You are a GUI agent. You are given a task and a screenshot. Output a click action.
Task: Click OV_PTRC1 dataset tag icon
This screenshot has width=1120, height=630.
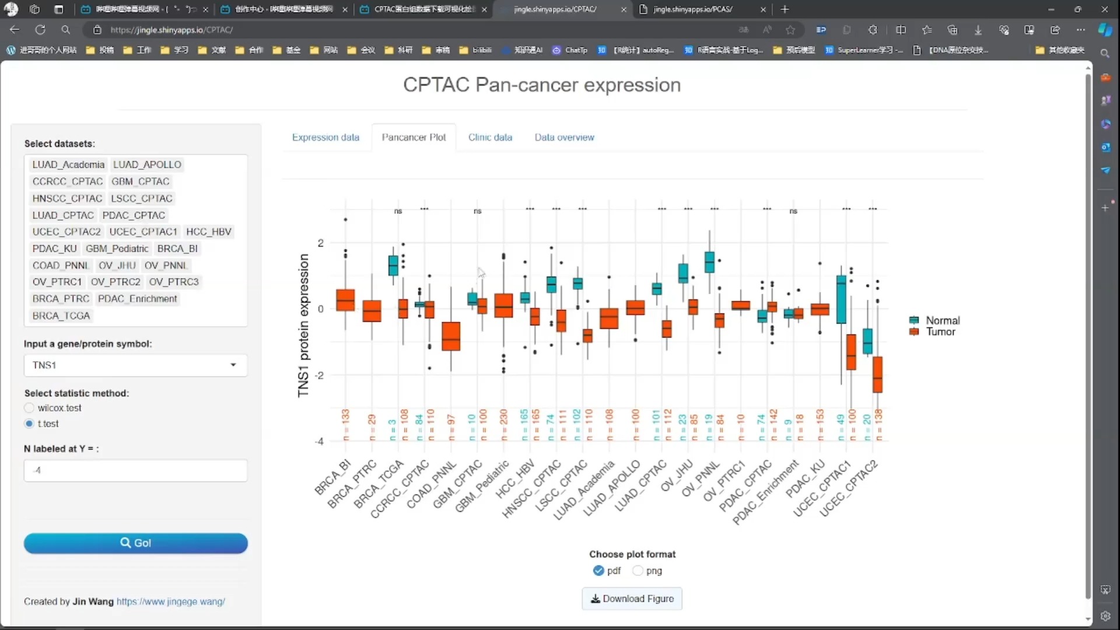pos(57,282)
